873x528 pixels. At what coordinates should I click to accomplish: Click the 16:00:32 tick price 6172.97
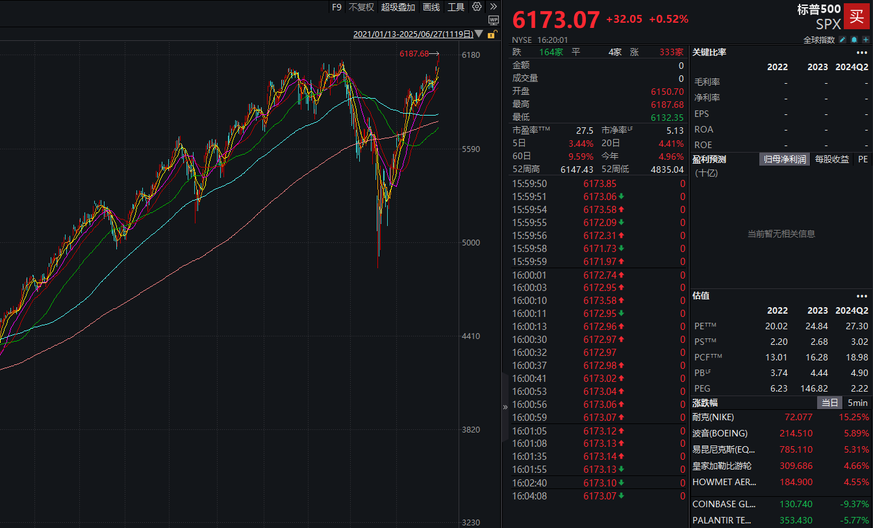tap(600, 353)
